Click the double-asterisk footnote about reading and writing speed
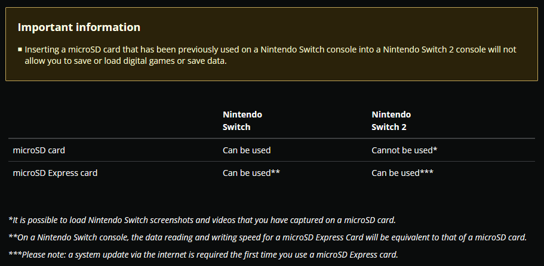 click(268, 237)
